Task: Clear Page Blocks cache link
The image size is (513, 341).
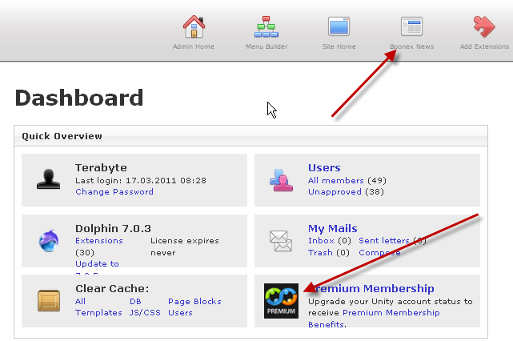Action: pyautogui.click(x=194, y=301)
